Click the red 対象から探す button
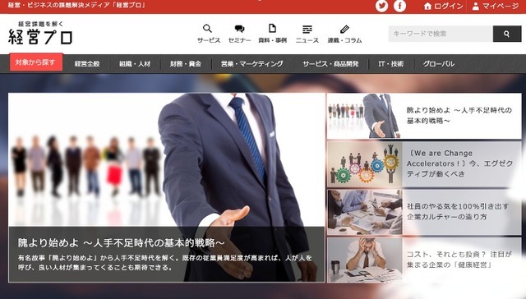This screenshot has width=526, height=299. 36,62
